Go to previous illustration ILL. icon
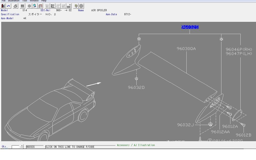Image resolution: width=256 pixels, height=160 pixels. [x=52, y=6]
